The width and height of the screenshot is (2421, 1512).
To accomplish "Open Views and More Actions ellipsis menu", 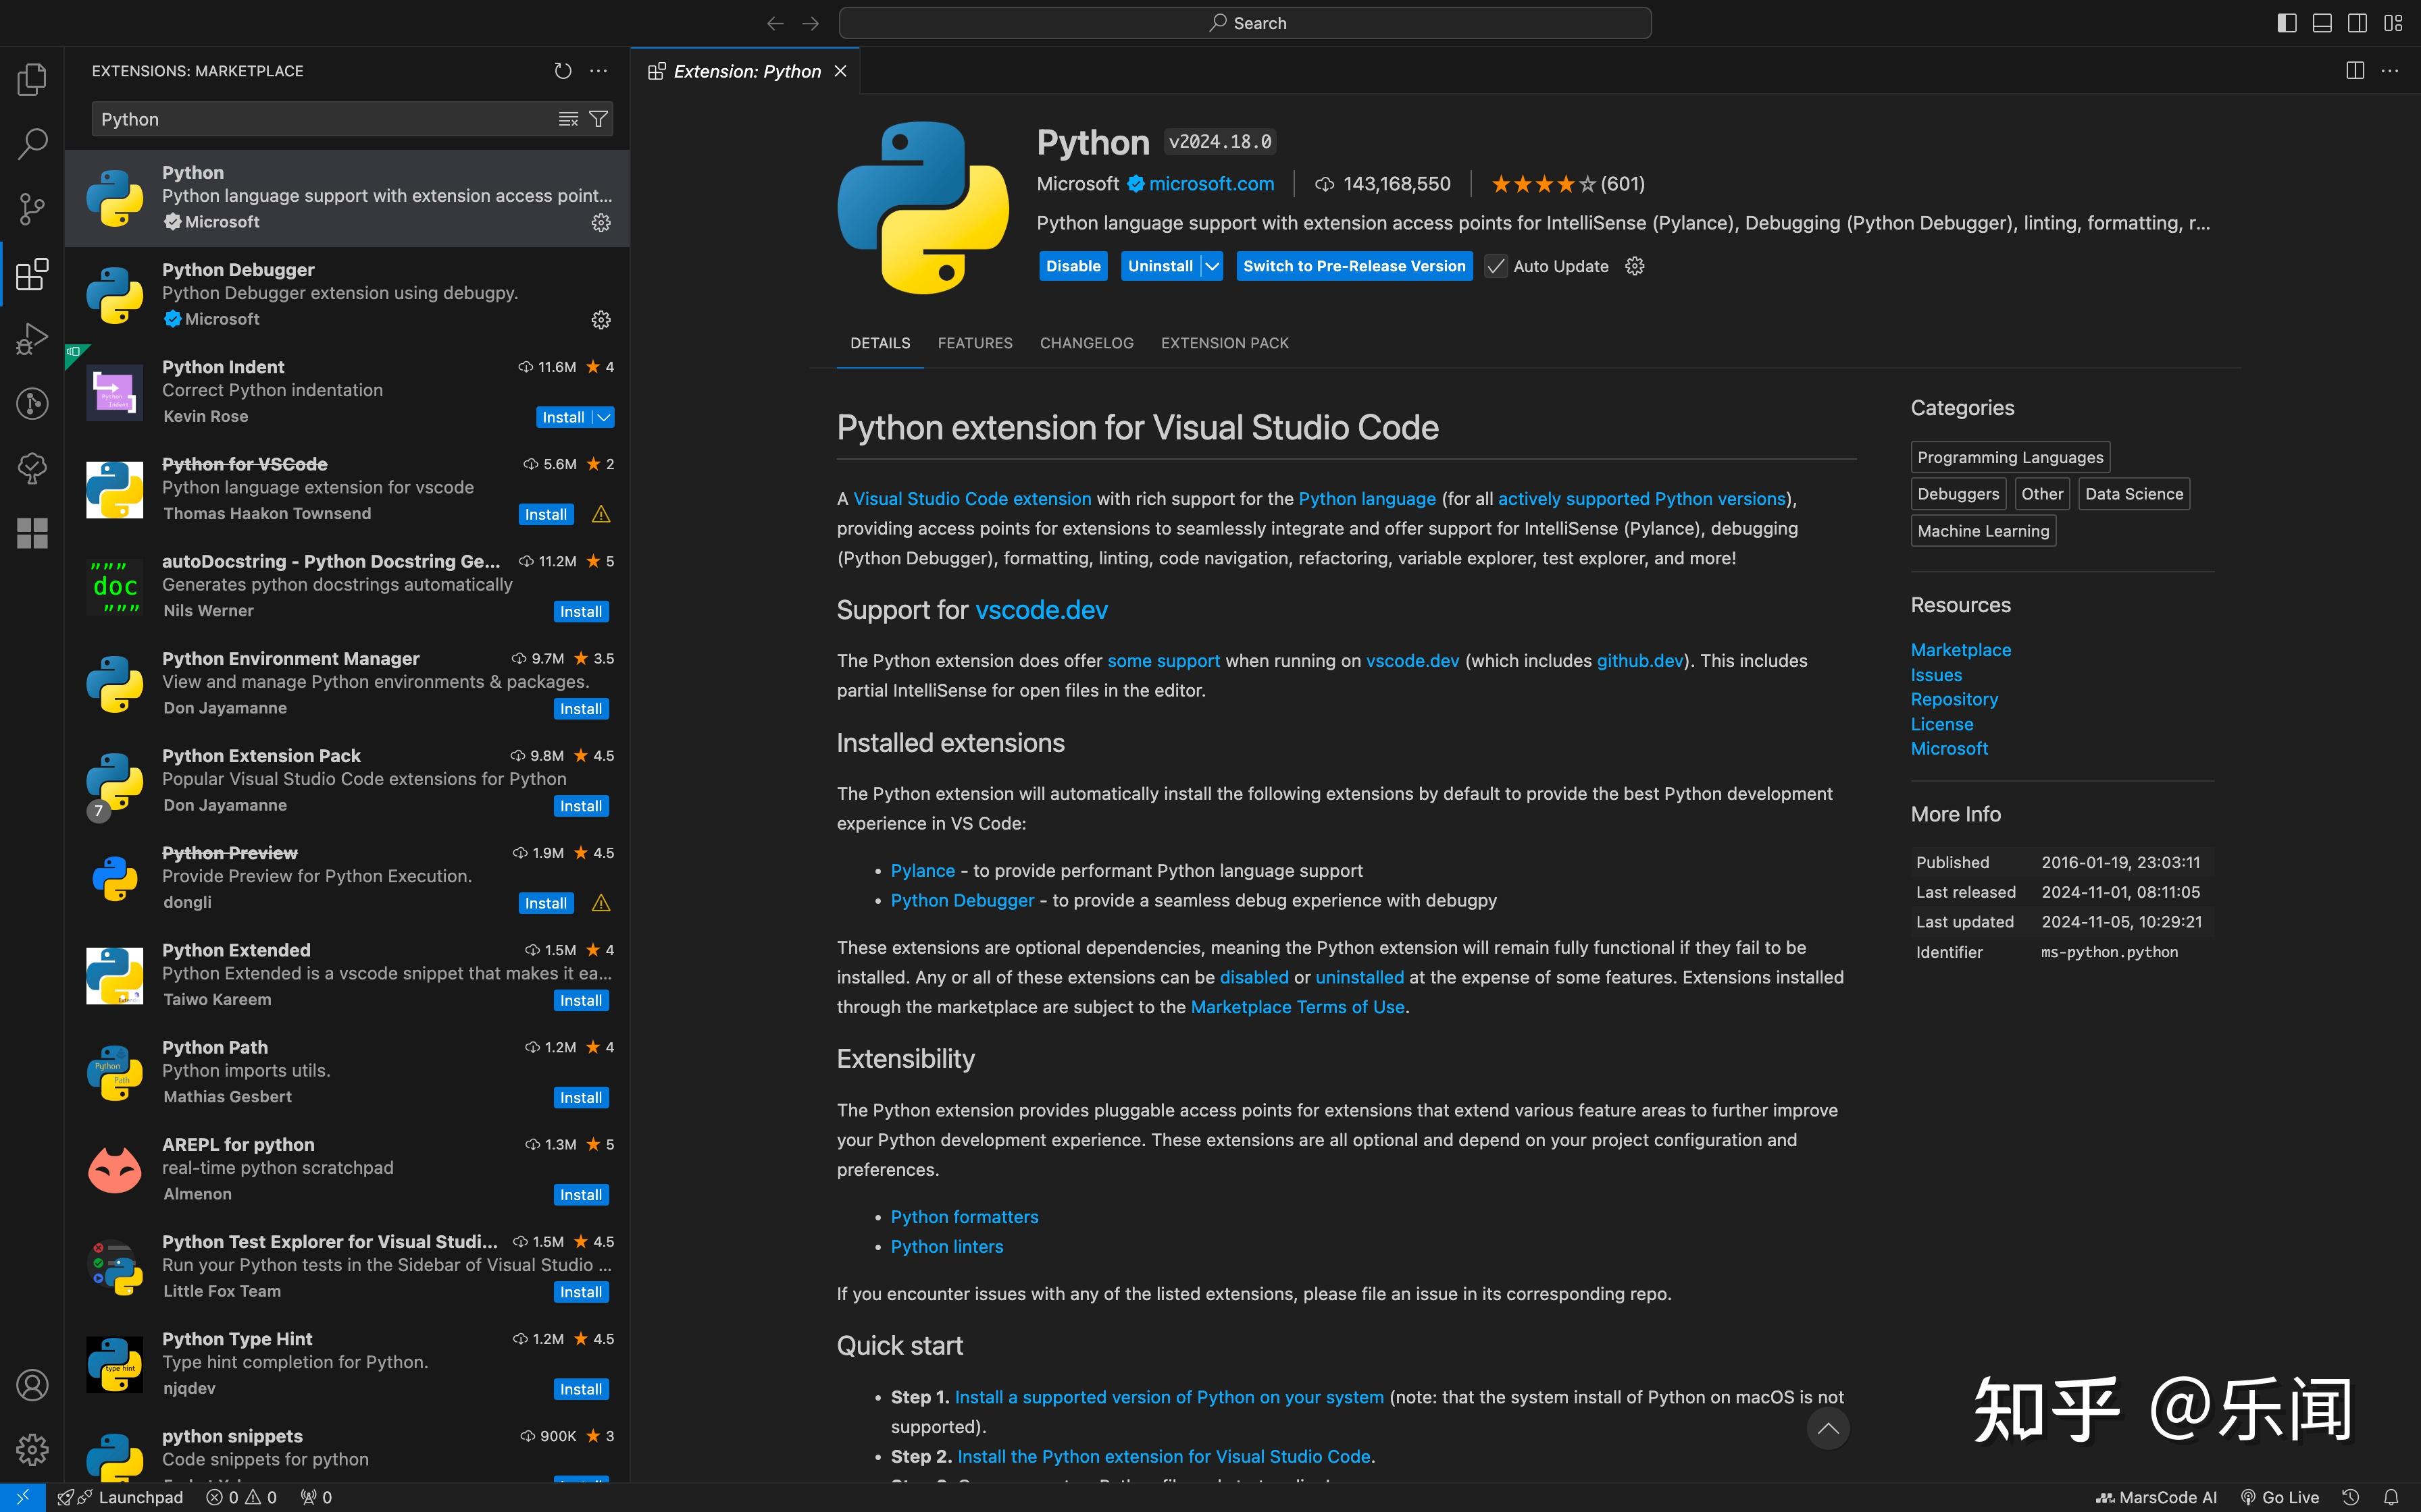I will 598,71.
